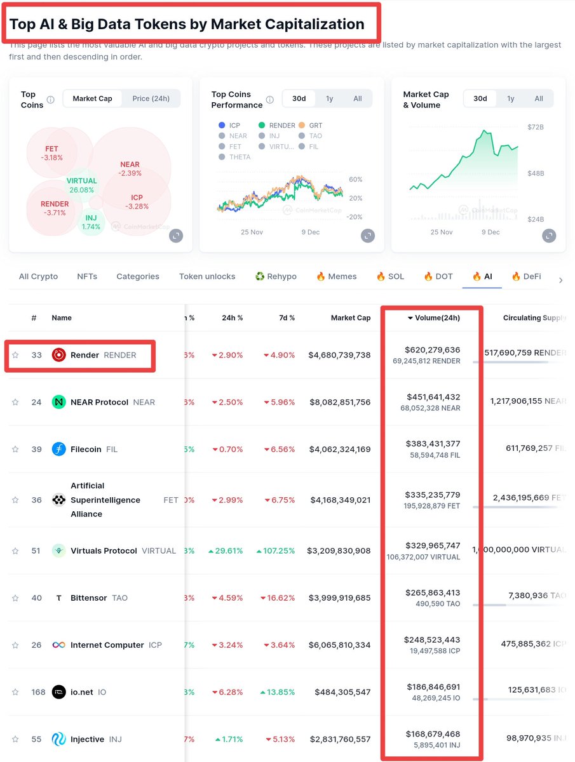The width and height of the screenshot is (575, 762).
Task: Open the DeFi tab
Action: point(526,276)
